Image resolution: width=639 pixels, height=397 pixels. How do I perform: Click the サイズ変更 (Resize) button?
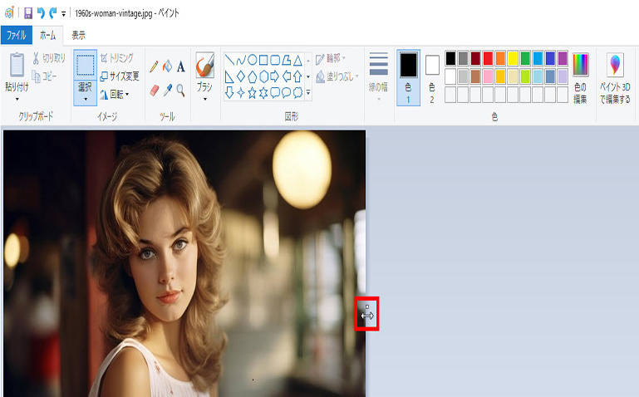(x=119, y=76)
